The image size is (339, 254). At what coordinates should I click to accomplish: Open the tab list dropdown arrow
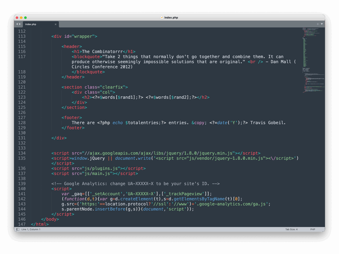[322, 24]
